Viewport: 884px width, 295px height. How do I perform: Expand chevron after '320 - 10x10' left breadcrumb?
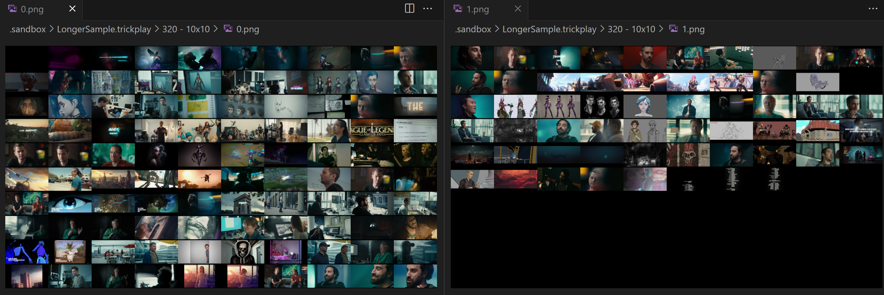coord(216,29)
